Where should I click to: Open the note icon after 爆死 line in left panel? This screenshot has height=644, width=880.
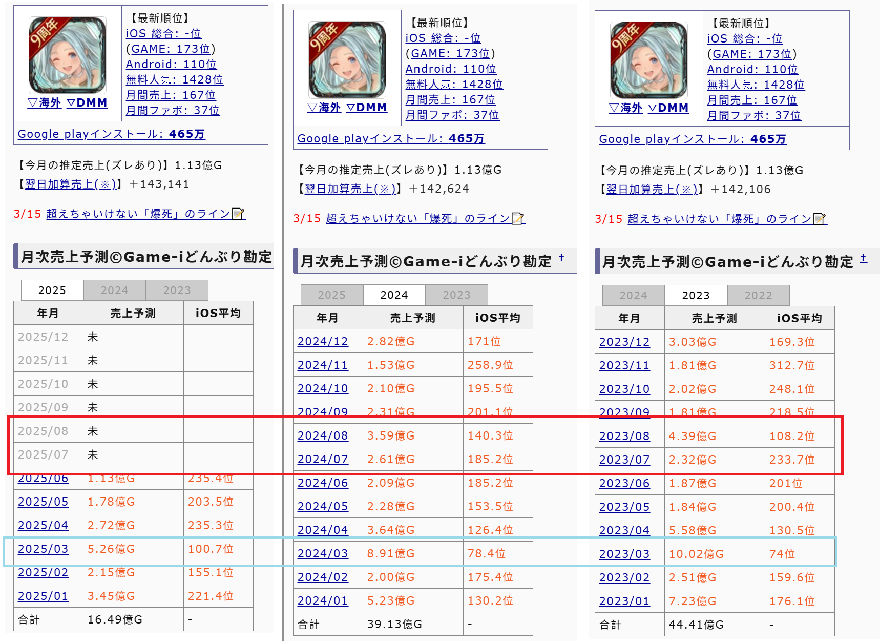(238, 214)
